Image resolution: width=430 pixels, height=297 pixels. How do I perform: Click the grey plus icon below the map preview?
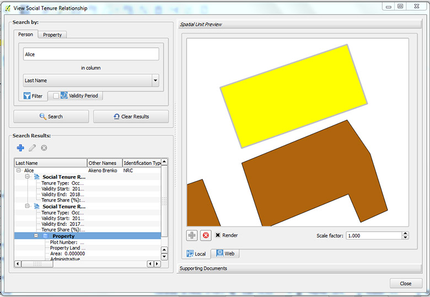coord(192,235)
